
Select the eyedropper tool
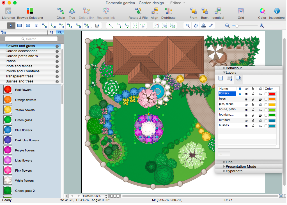coord(211,26)
